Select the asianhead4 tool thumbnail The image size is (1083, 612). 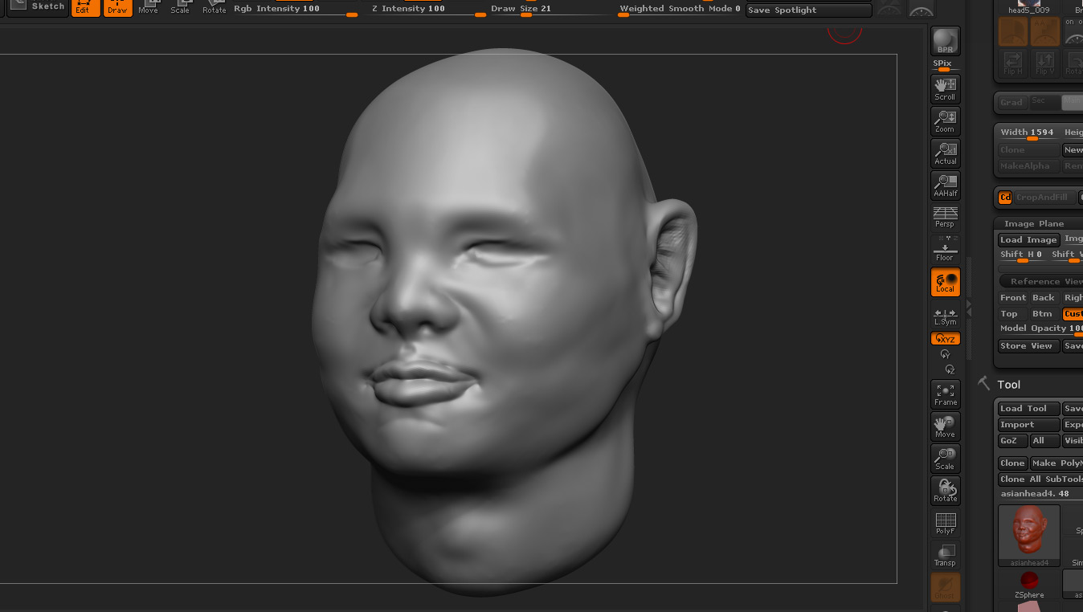[1029, 535]
